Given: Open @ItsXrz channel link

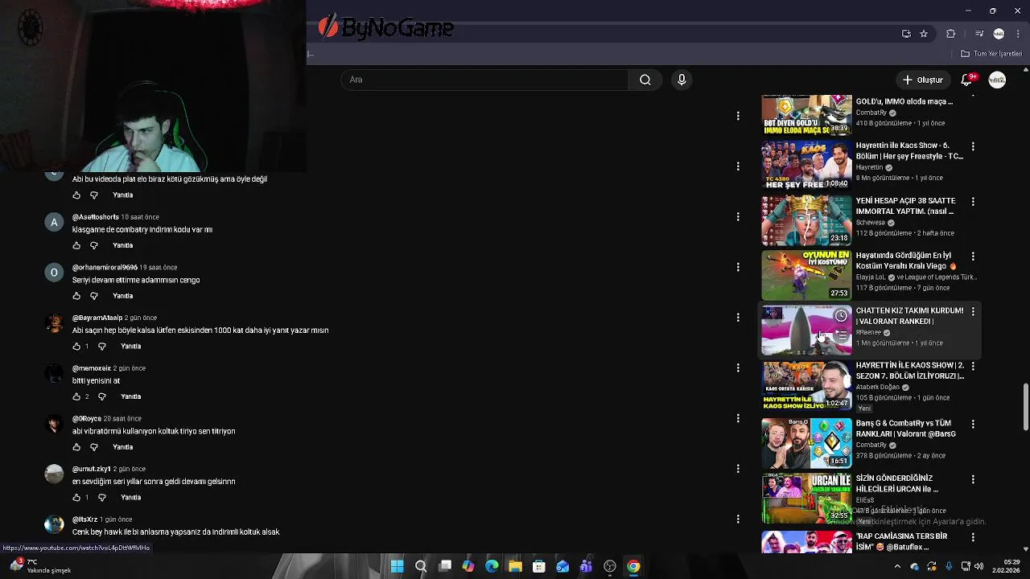Looking at the screenshot, I should 84,519.
